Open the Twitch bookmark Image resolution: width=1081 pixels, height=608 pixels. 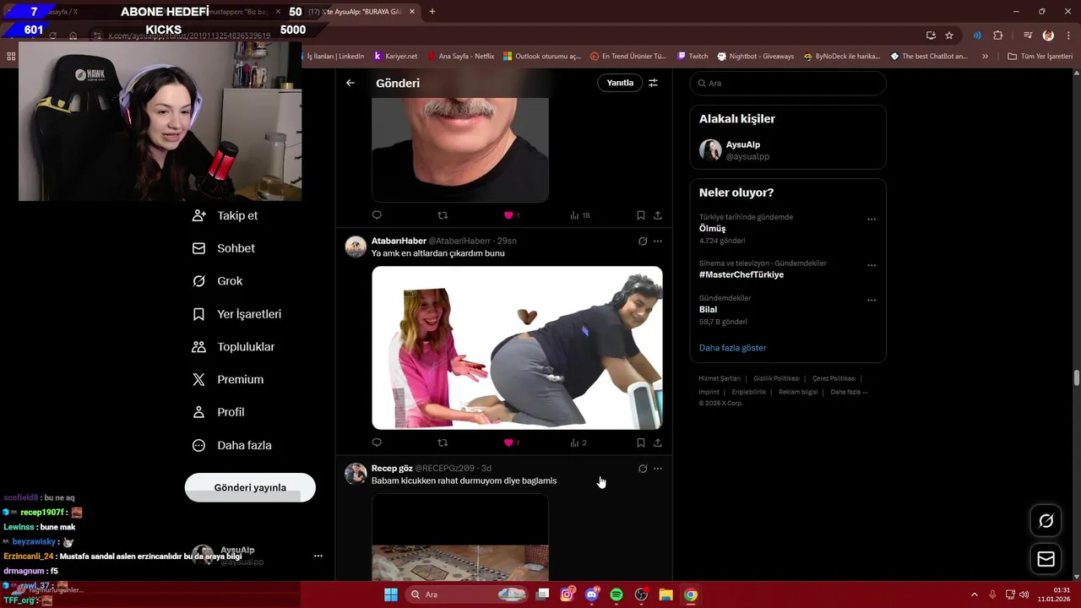point(693,57)
